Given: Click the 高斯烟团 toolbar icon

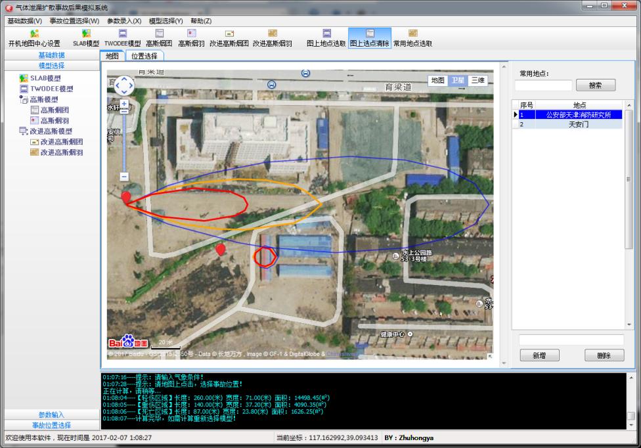Looking at the screenshot, I should (159, 34).
